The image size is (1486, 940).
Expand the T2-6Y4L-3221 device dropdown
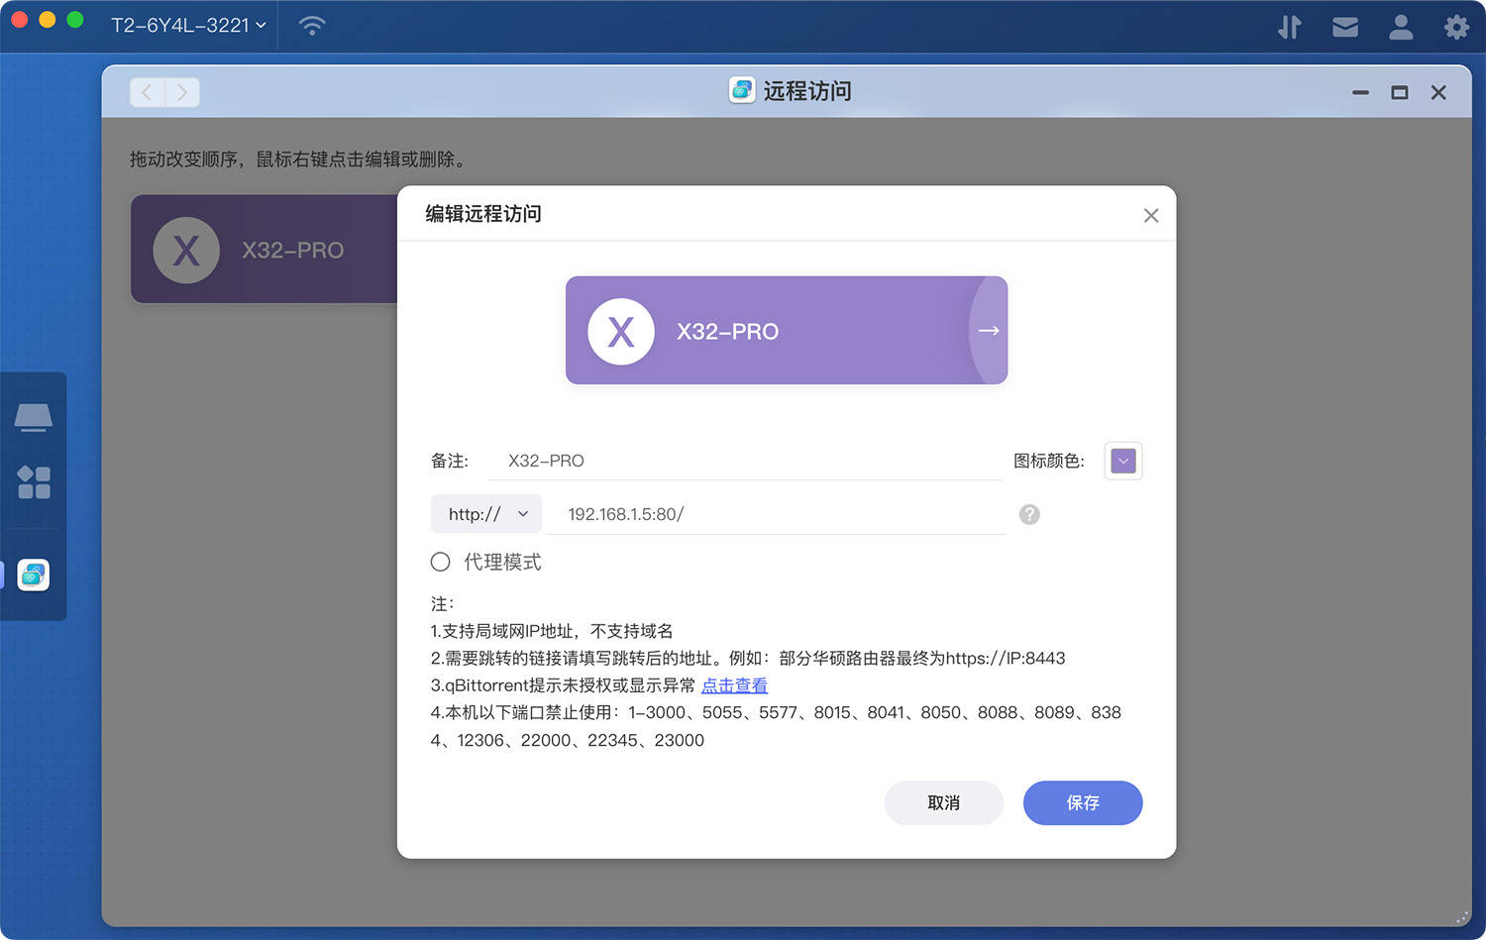coord(188,26)
